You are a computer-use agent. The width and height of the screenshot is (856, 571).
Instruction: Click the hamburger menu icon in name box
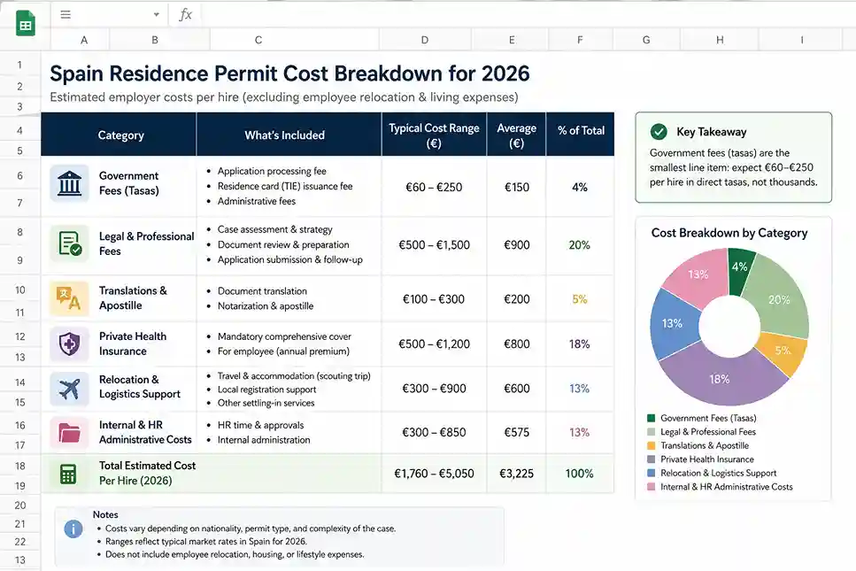coord(66,15)
